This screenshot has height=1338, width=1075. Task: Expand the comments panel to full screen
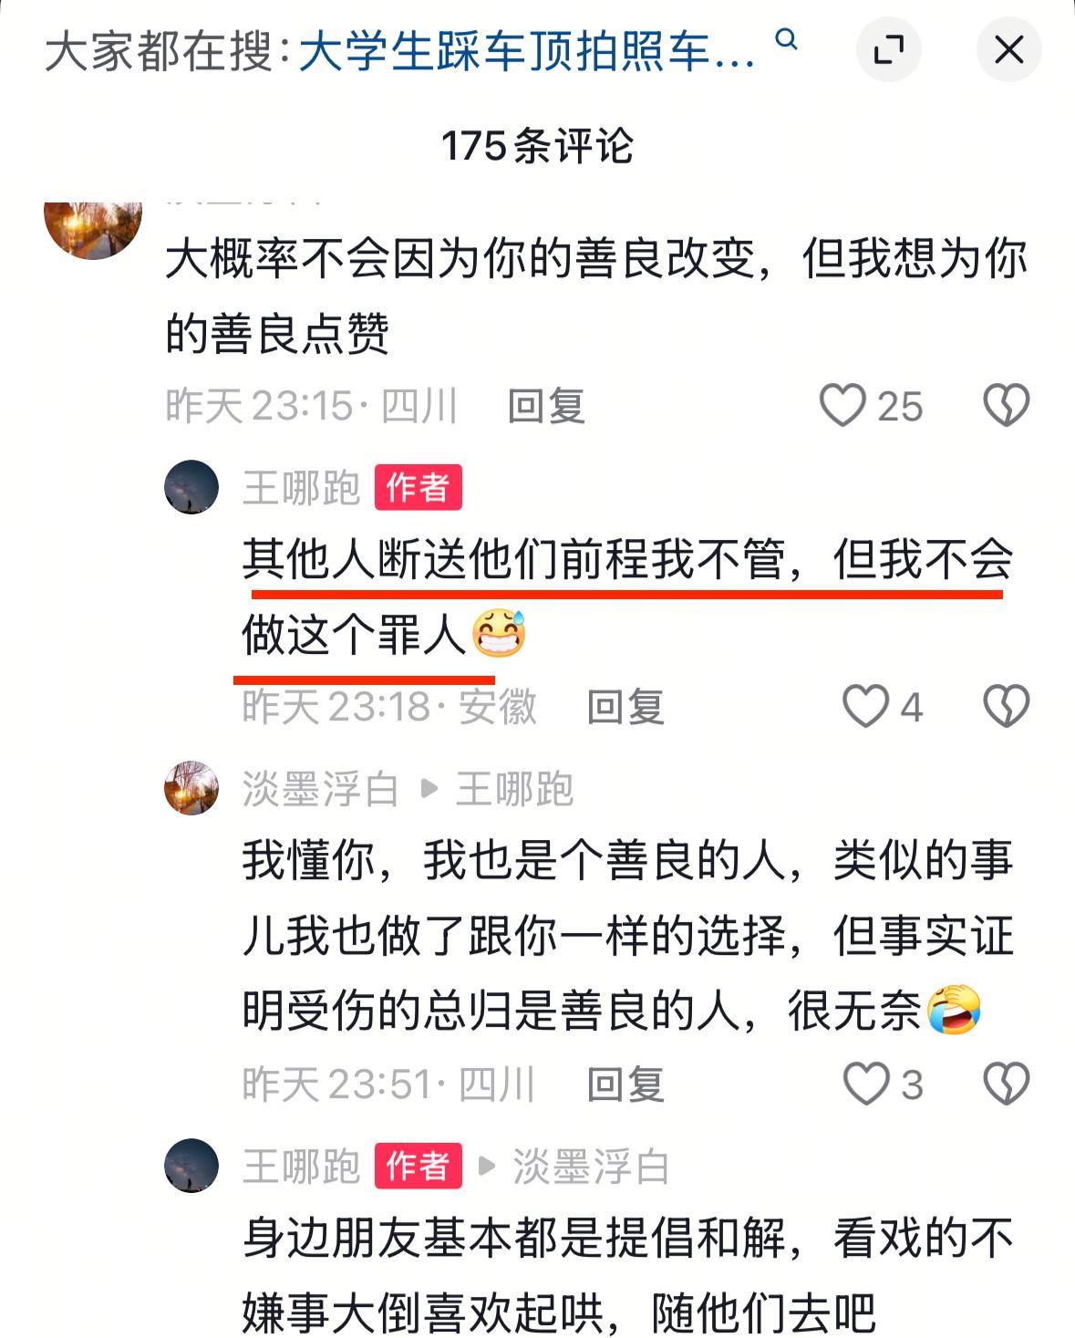tap(888, 50)
